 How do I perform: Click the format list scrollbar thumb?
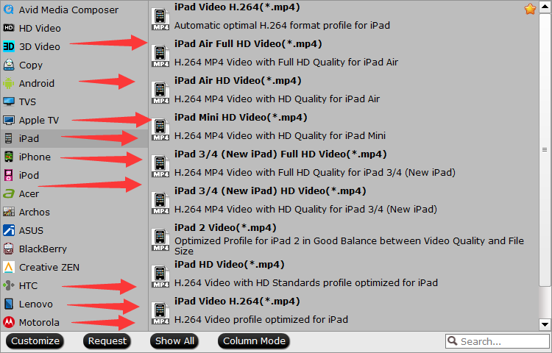pos(545,149)
